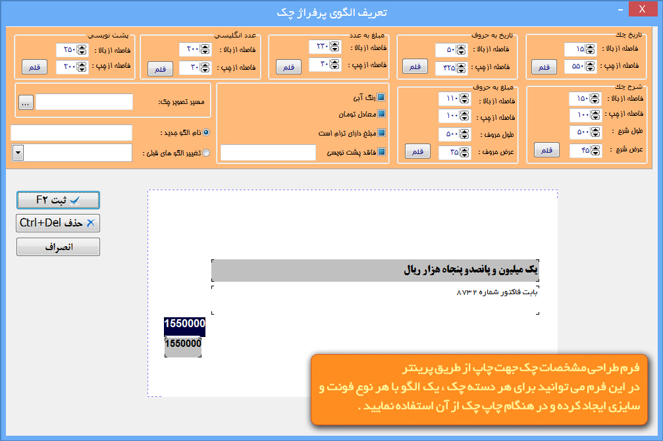Click the مسیر تصویر چک path input field
Screen dimensions: 663x441
(84, 102)
